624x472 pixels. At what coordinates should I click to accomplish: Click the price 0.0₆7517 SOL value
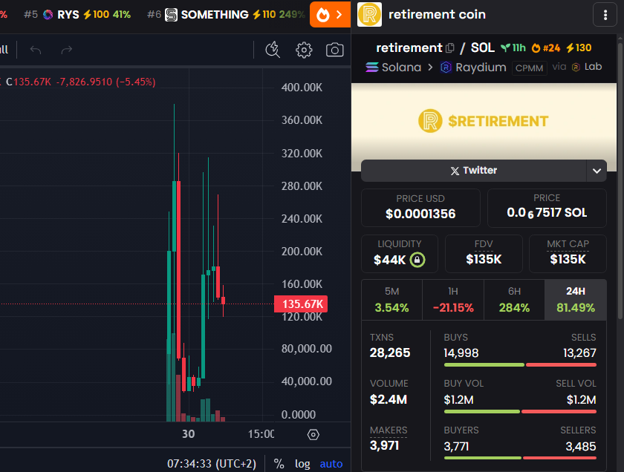click(x=547, y=213)
